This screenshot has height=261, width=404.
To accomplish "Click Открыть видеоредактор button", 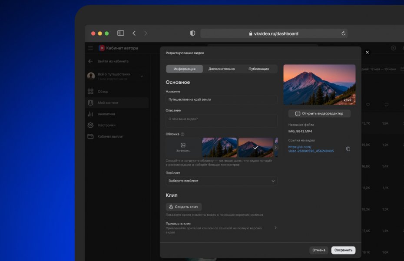I will [x=319, y=113].
